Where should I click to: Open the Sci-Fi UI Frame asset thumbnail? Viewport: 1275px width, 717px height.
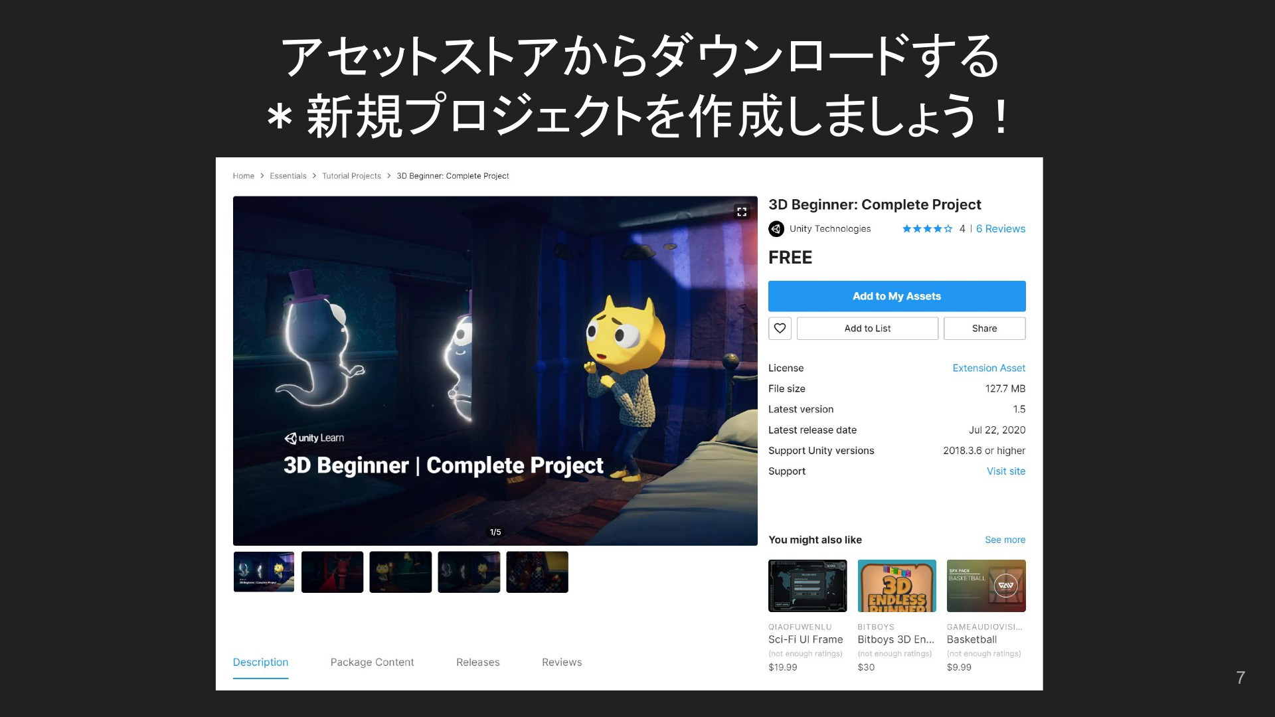pos(807,586)
